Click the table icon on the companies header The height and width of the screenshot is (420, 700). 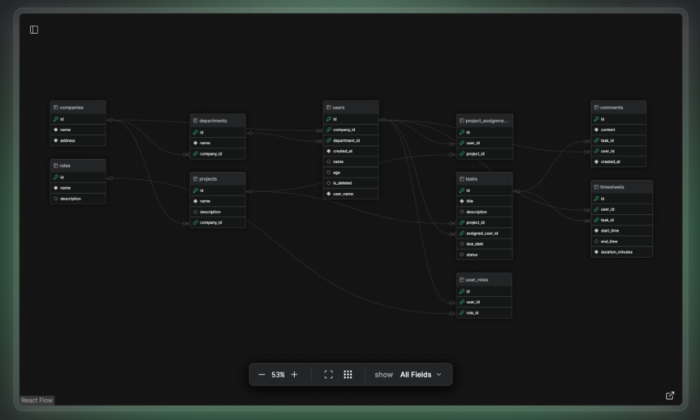point(55,107)
